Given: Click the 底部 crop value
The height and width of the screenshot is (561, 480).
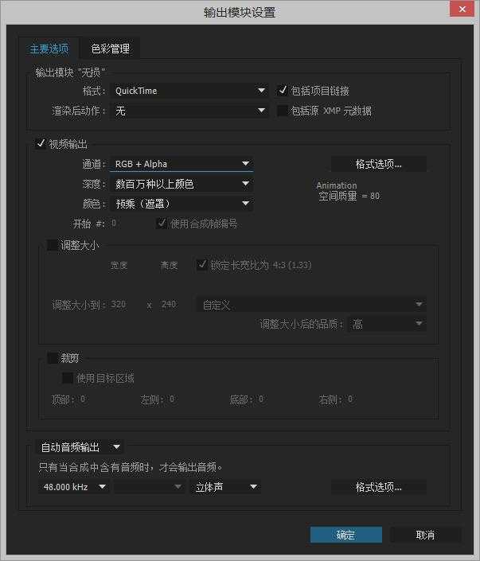Looking at the screenshot, I should pos(261,399).
